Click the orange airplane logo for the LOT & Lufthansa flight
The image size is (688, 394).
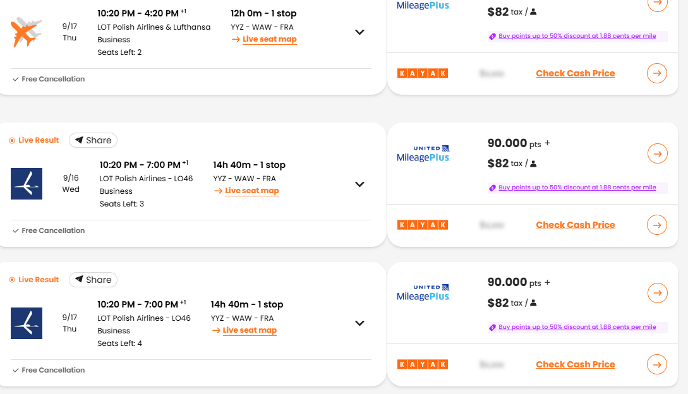tap(27, 32)
